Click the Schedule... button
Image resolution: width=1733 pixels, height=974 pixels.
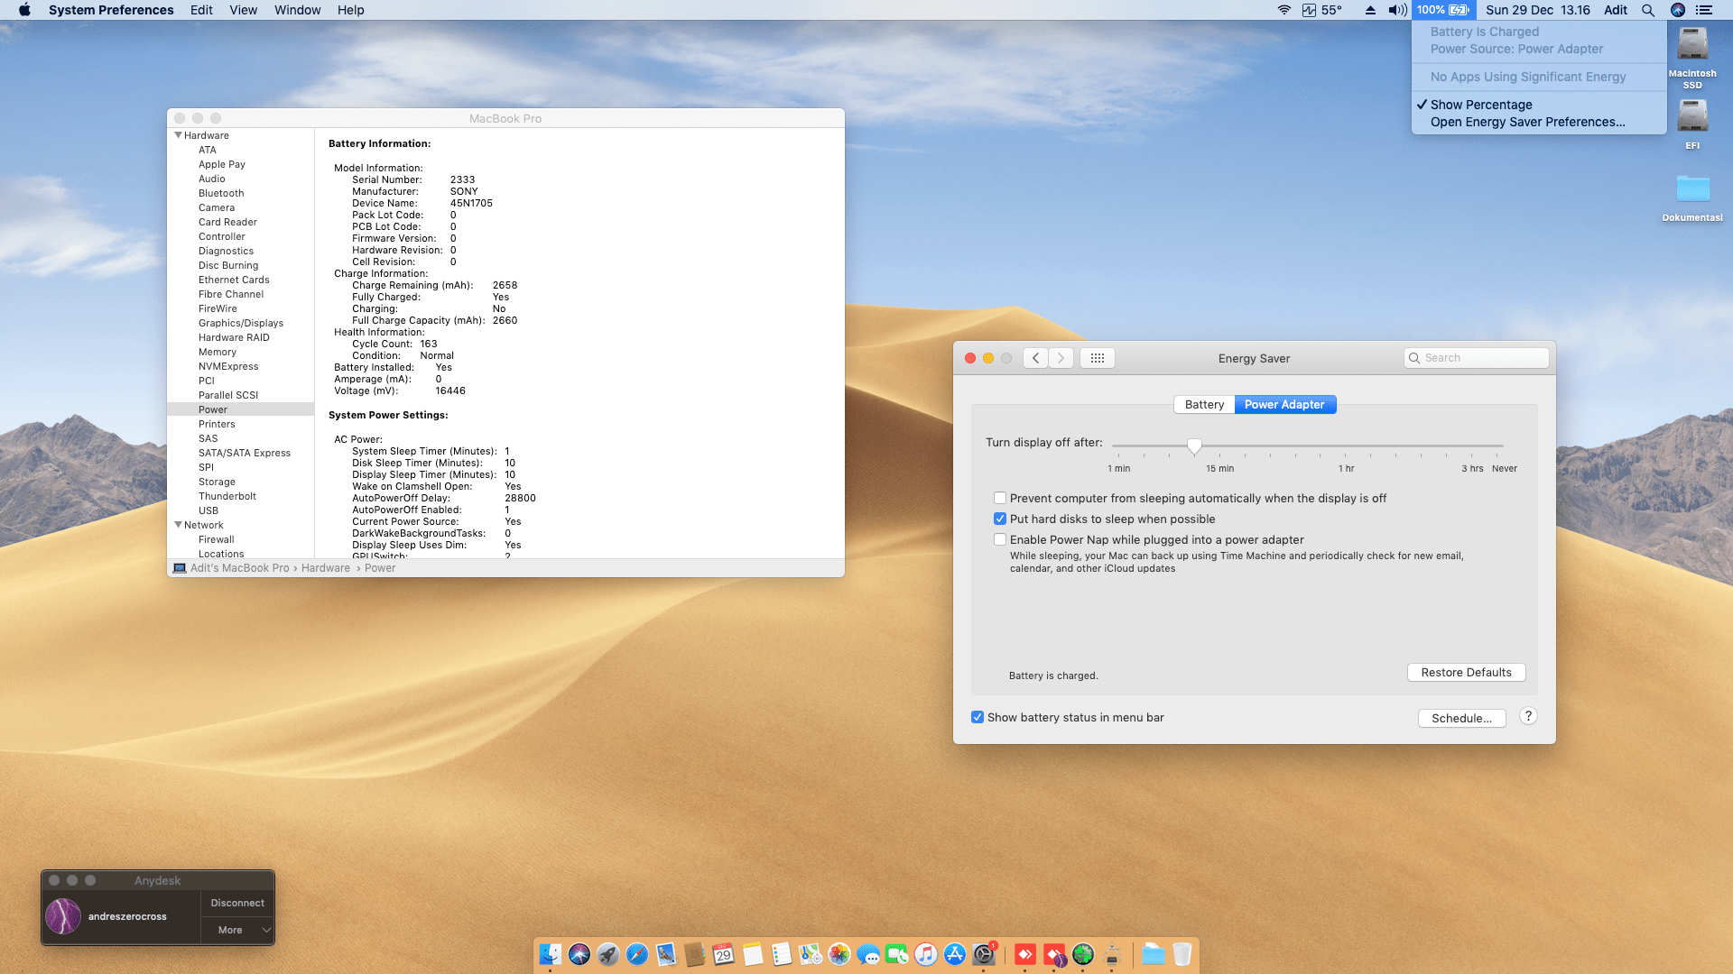tap(1461, 718)
